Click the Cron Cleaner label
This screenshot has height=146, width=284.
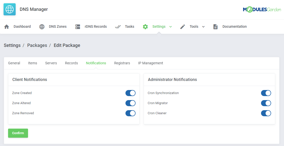tap(157, 113)
